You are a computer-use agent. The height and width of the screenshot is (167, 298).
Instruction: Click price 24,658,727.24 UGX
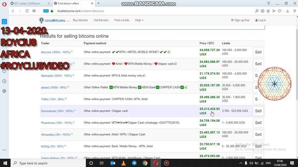pyautogui.click(x=210, y=52)
